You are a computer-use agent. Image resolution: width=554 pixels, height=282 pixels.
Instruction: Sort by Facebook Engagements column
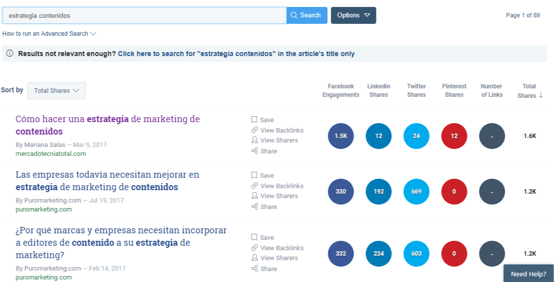pyautogui.click(x=341, y=90)
